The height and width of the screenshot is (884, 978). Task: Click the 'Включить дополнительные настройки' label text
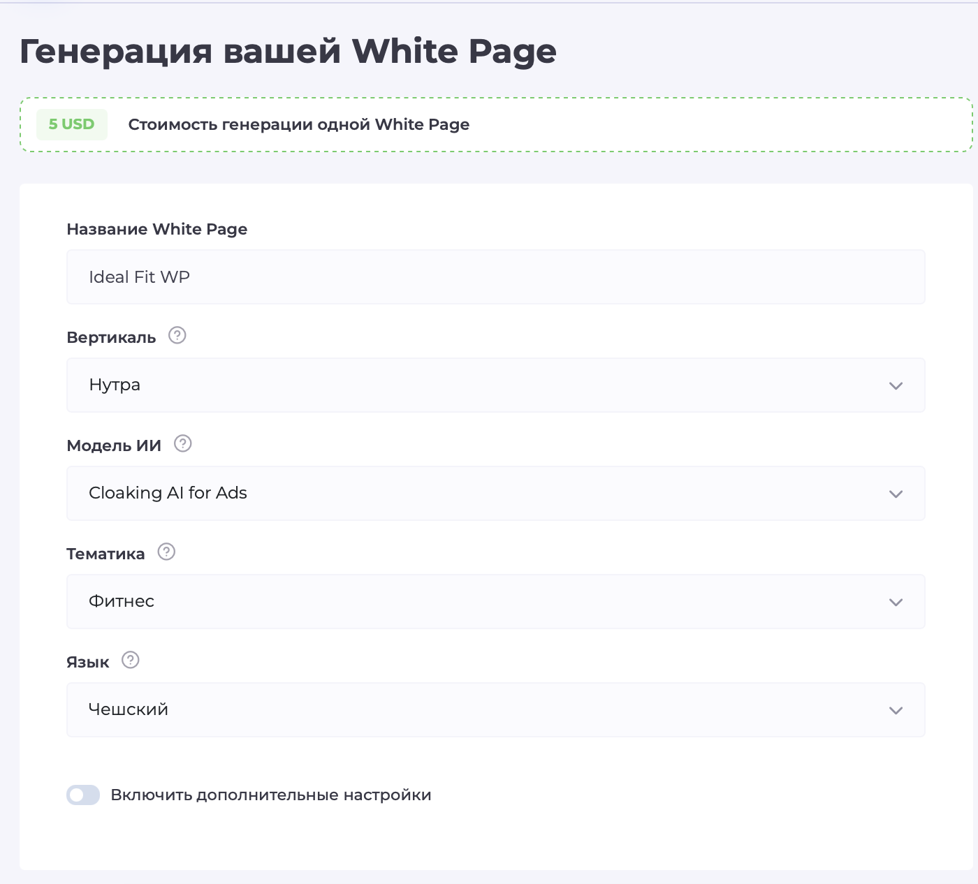click(271, 795)
